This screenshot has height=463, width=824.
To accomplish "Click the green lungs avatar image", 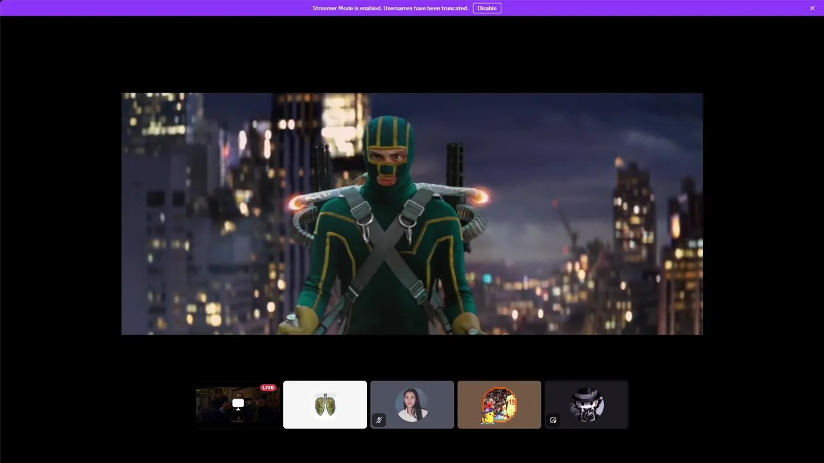I will tap(325, 404).
